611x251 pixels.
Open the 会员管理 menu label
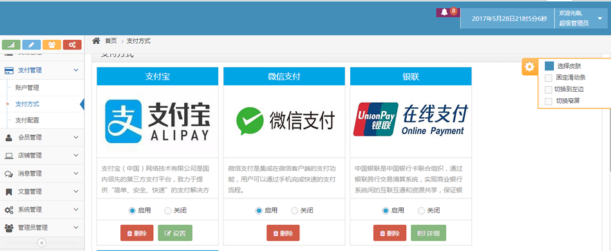(x=30, y=137)
